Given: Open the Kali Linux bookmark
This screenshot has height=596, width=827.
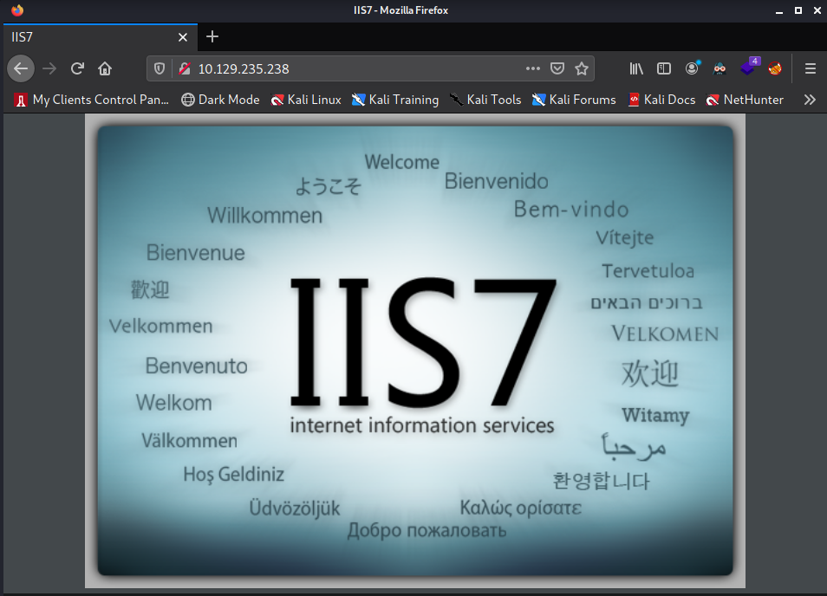Looking at the screenshot, I should (x=306, y=100).
